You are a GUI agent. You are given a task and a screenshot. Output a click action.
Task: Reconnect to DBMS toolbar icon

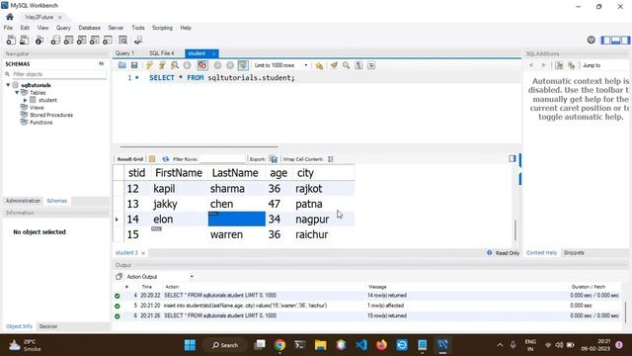[138, 40]
